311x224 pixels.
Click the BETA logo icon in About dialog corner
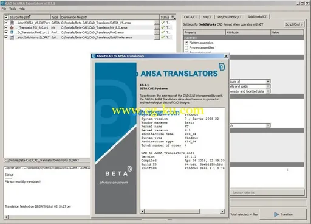[222, 67]
